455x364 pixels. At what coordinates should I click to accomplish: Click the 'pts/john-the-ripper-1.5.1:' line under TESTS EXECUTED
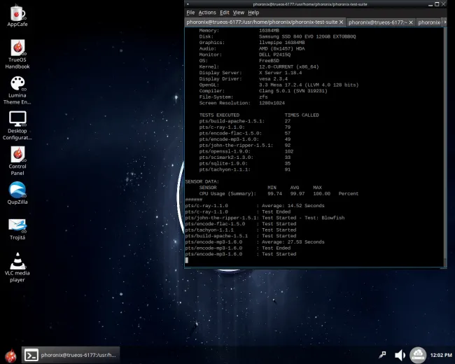tap(245, 146)
